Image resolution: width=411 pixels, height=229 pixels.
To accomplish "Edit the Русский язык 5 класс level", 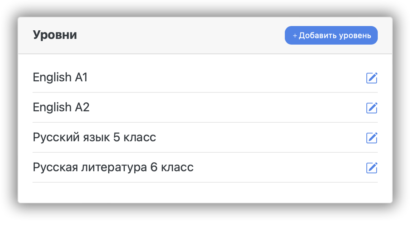I will (372, 138).
